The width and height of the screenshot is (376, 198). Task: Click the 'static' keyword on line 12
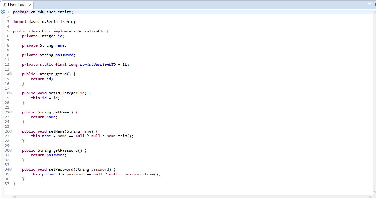tap(47, 65)
